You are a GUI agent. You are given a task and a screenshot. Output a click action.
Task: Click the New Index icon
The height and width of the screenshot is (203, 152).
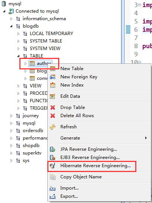[53, 85]
